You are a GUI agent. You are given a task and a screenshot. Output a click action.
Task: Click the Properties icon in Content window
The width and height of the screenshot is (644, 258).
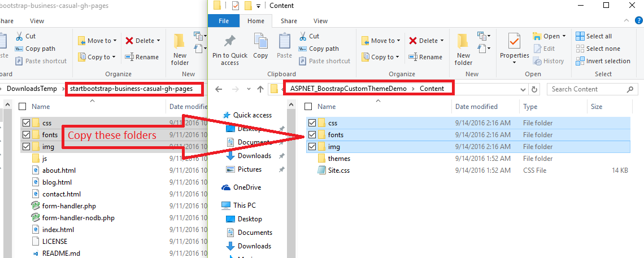tap(514, 42)
